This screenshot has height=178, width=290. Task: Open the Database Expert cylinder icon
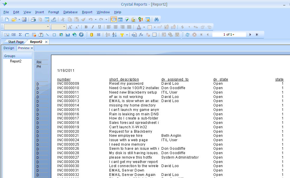coord(91,35)
